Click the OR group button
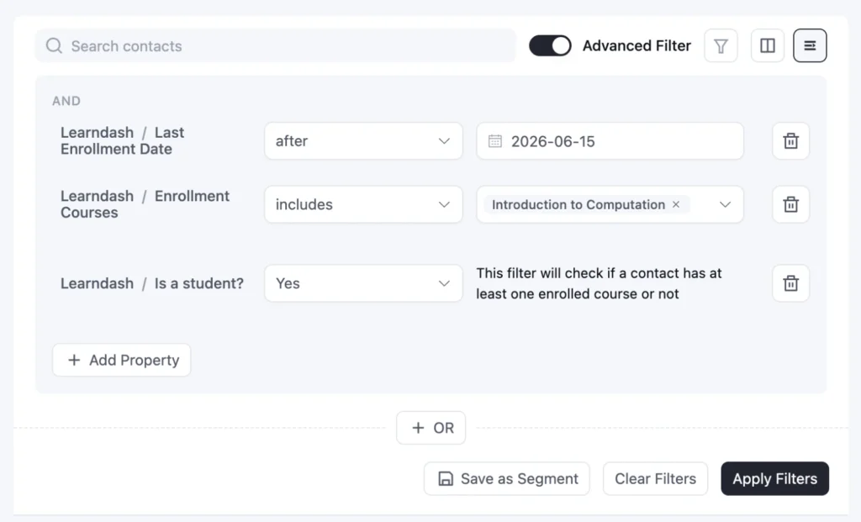This screenshot has width=861, height=522. tap(431, 428)
